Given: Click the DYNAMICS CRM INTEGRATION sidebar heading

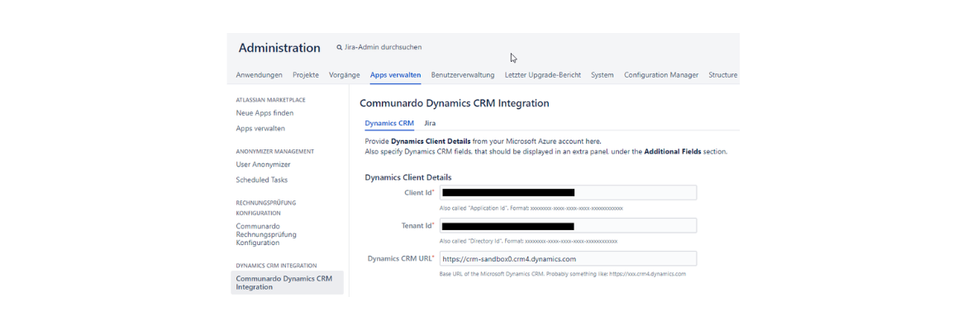Looking at the screenshot, I should point(276,266).
